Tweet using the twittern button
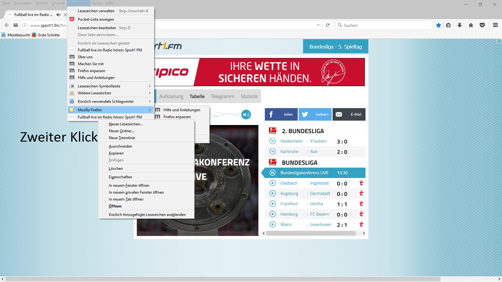The width and height of the screenshot is (502, 282). point(315,114)
